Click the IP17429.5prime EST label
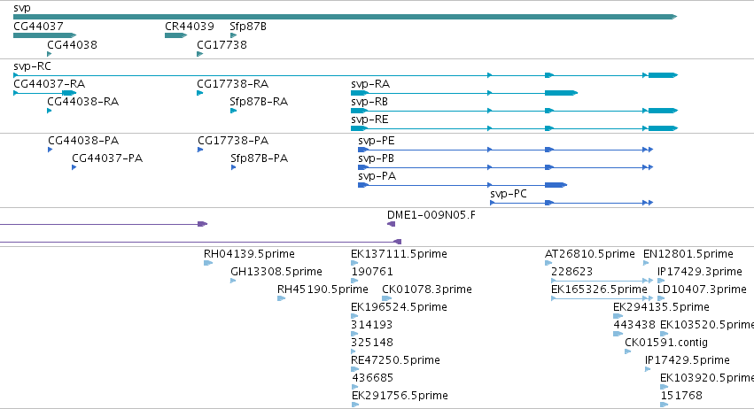The image size is (754, 409). (688, 360)
